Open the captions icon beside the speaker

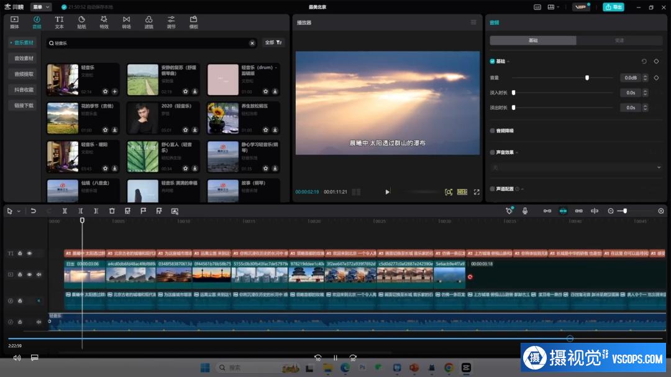click(35, 358)
